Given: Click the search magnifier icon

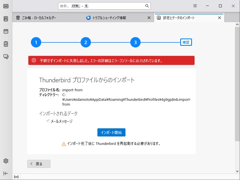Looking at the screenshot, I should click(147, 6).
